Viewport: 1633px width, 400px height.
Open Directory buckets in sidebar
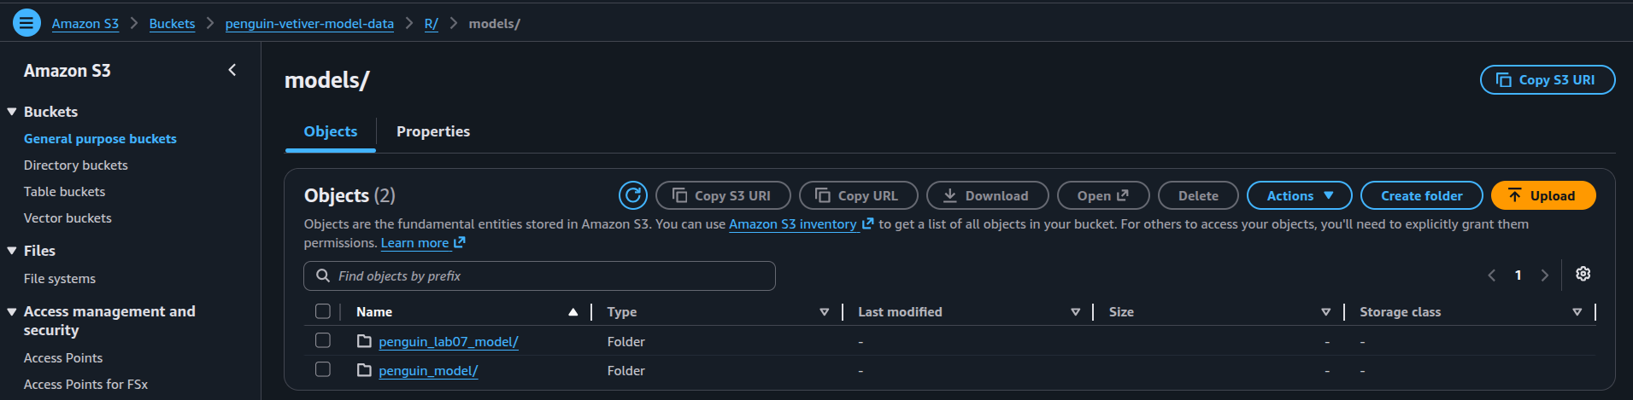75,165
